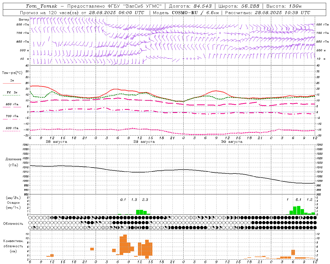The image size is (330, 264).
Task: Click the forecast start time 28.08.2025 06:00 UTC
Action: pos(117,13)
